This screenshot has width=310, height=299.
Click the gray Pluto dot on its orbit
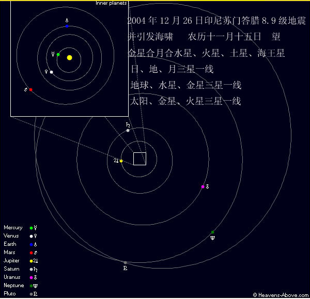125,263
